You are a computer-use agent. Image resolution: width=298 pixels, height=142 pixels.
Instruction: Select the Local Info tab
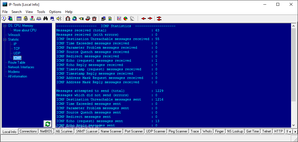[10, 132]
